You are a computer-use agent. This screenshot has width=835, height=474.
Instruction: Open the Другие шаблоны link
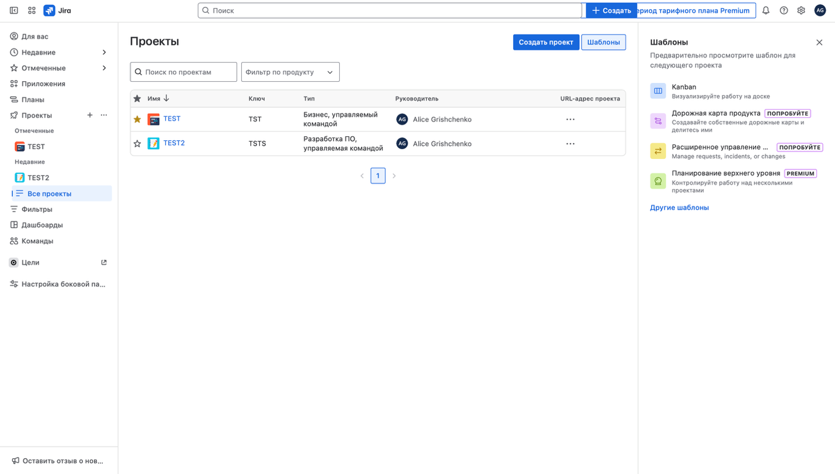tap(679, 207)
